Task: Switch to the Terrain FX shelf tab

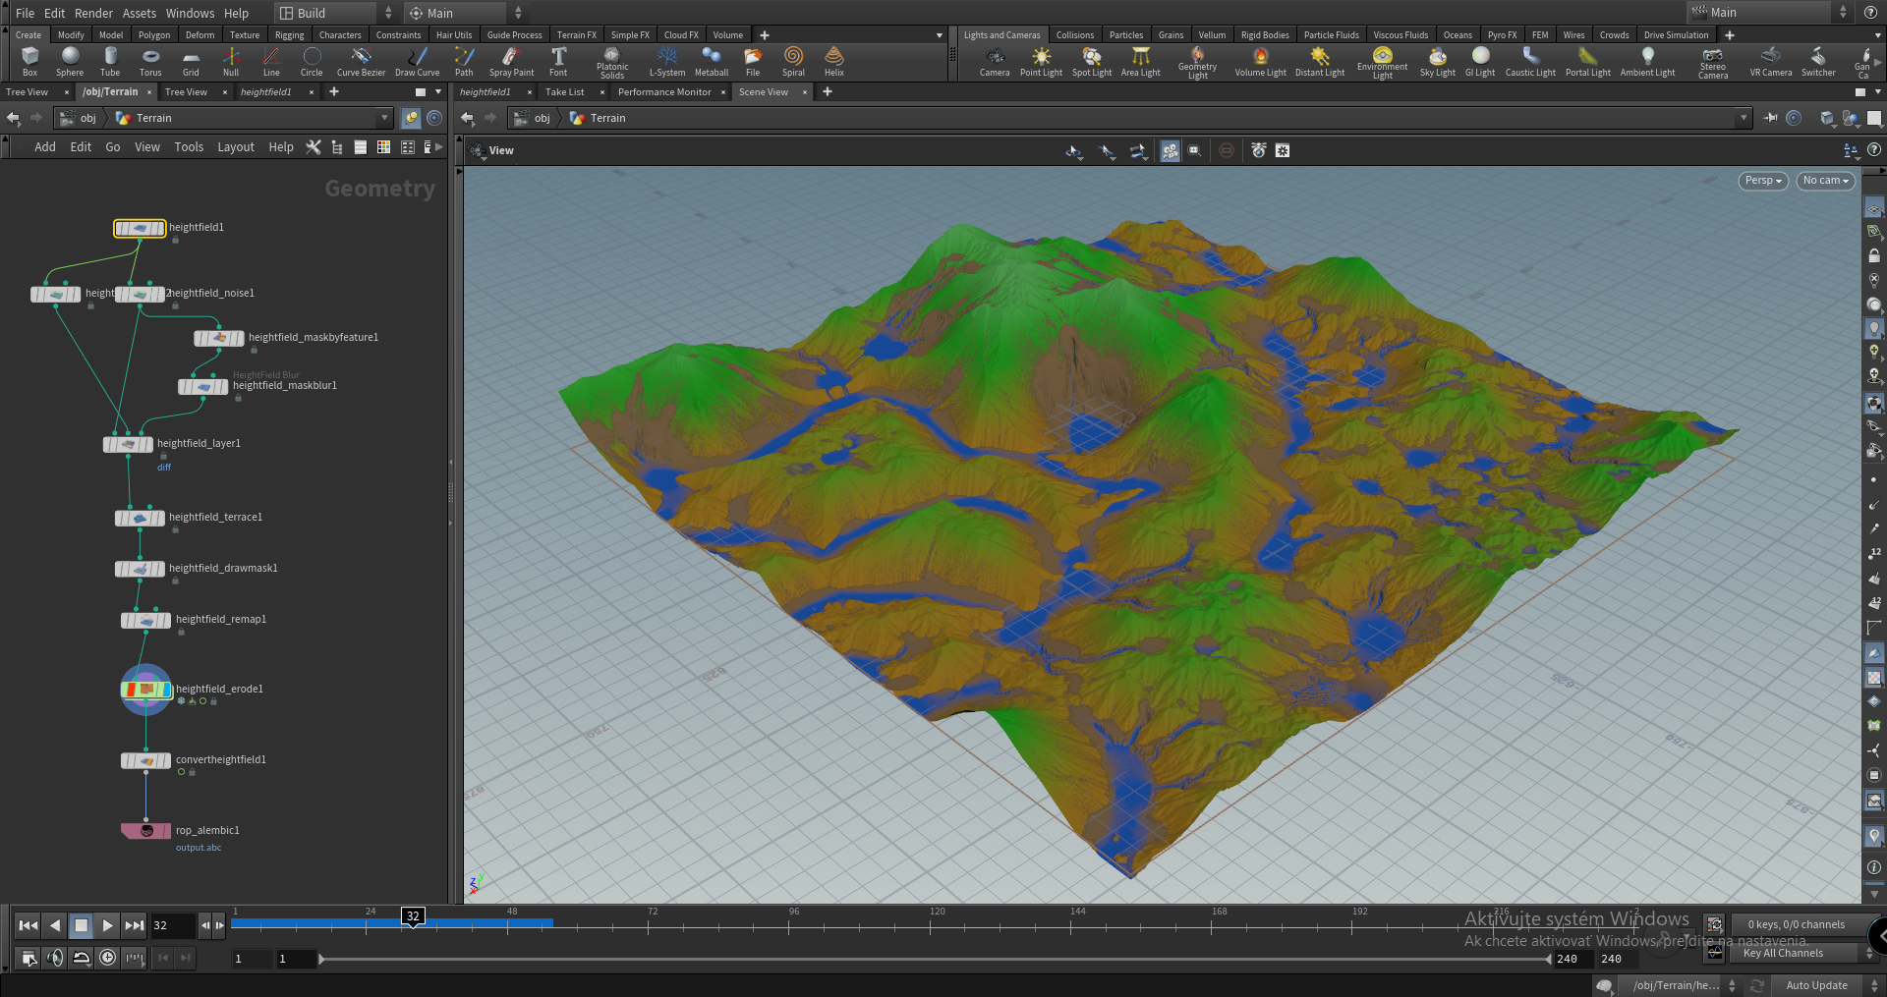Action: [x=576, y=34]
